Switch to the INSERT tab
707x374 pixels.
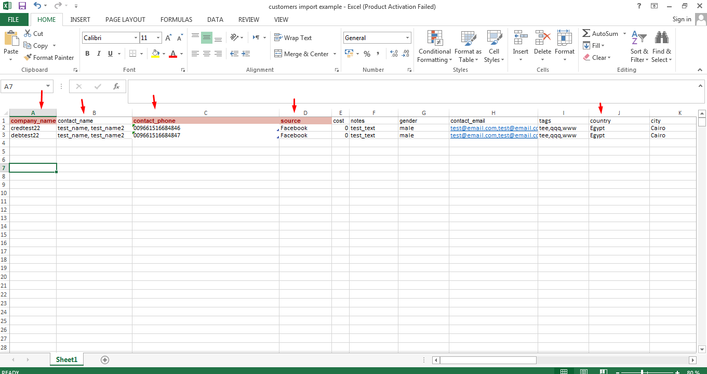(x=81, y=20)
